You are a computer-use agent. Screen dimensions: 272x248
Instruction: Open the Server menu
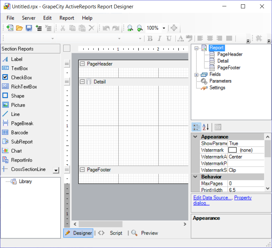(29, 18)
